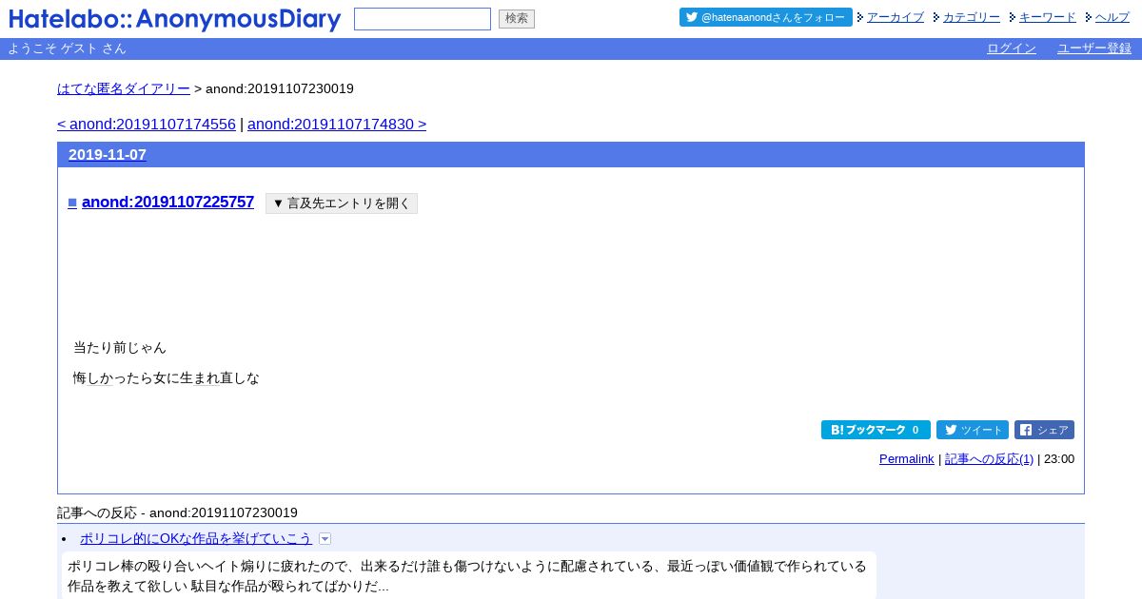Open the ヘルプ menu link
The height and width of the screenshot is (599, 1142).
(x=1112, y=17)
